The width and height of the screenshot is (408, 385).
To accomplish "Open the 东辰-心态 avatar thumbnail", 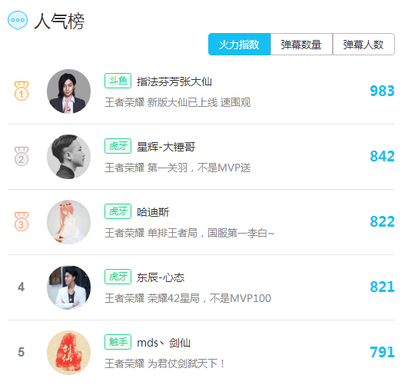I will (x=68, y=287).
